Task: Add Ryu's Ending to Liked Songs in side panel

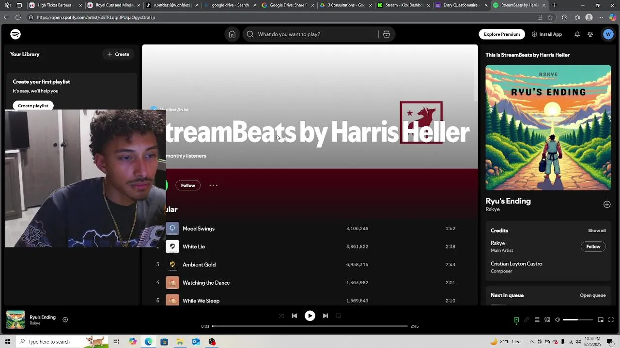Action: click(607, 204)
